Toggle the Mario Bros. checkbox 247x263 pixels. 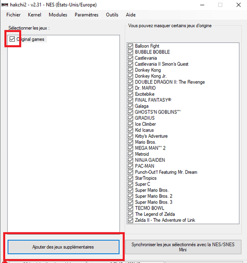pos(131,142)
